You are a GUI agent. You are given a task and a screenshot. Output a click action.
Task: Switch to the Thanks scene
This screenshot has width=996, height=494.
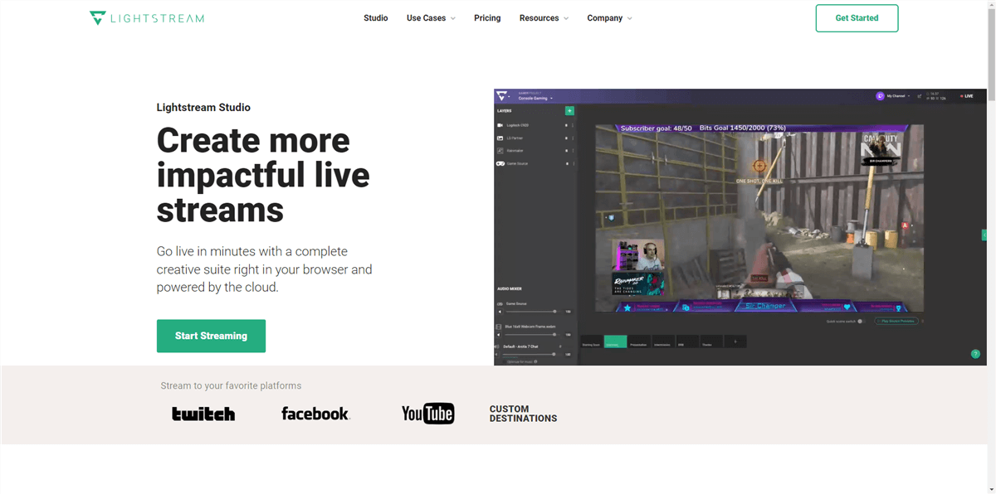(711, 341)
